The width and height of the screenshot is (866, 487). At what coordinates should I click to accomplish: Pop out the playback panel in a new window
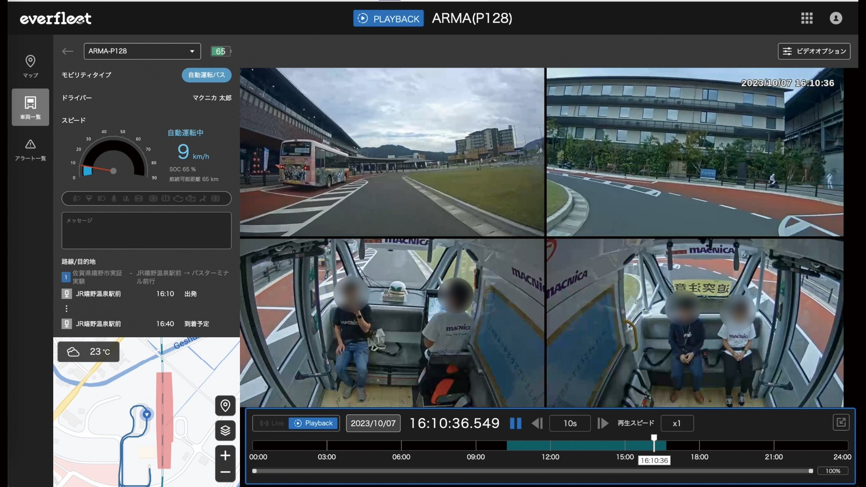841,423
